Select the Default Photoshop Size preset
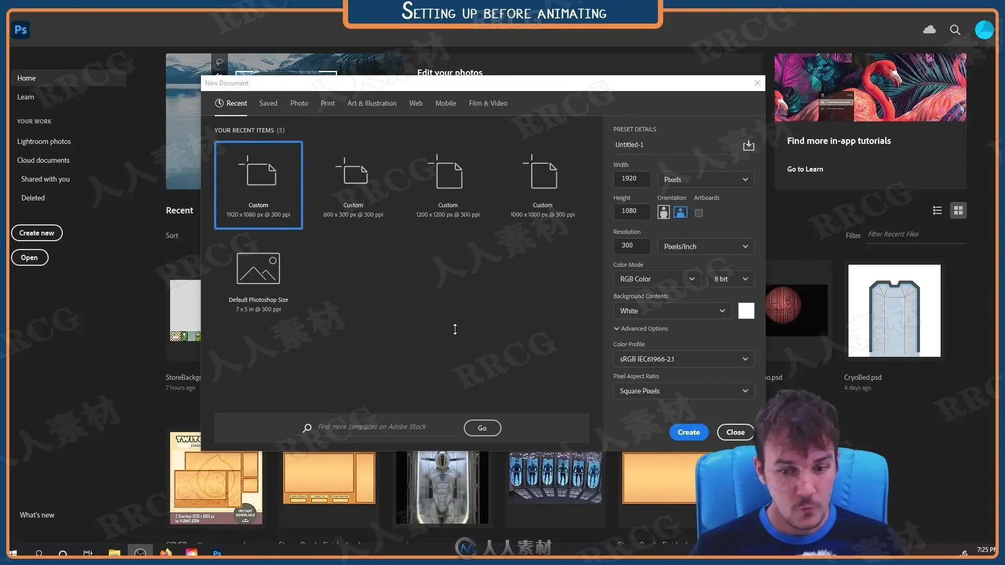 259,281
